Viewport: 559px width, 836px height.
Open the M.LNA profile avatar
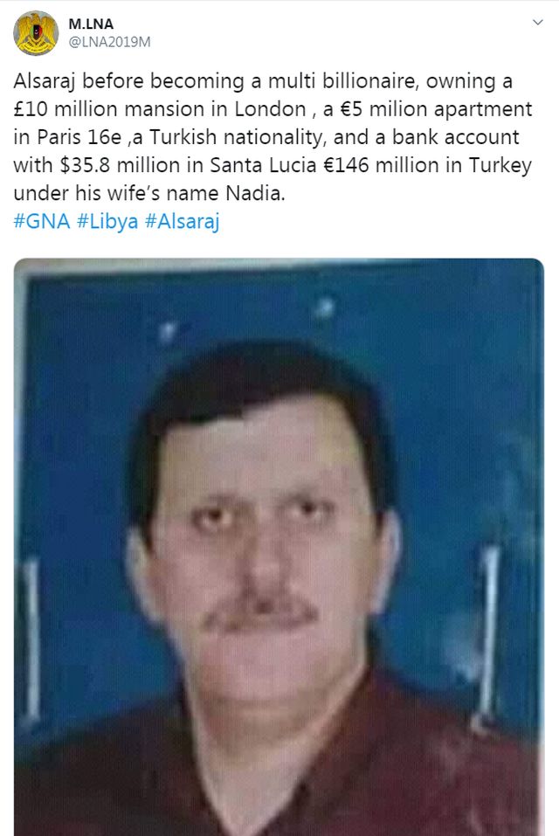coord(36,33)
